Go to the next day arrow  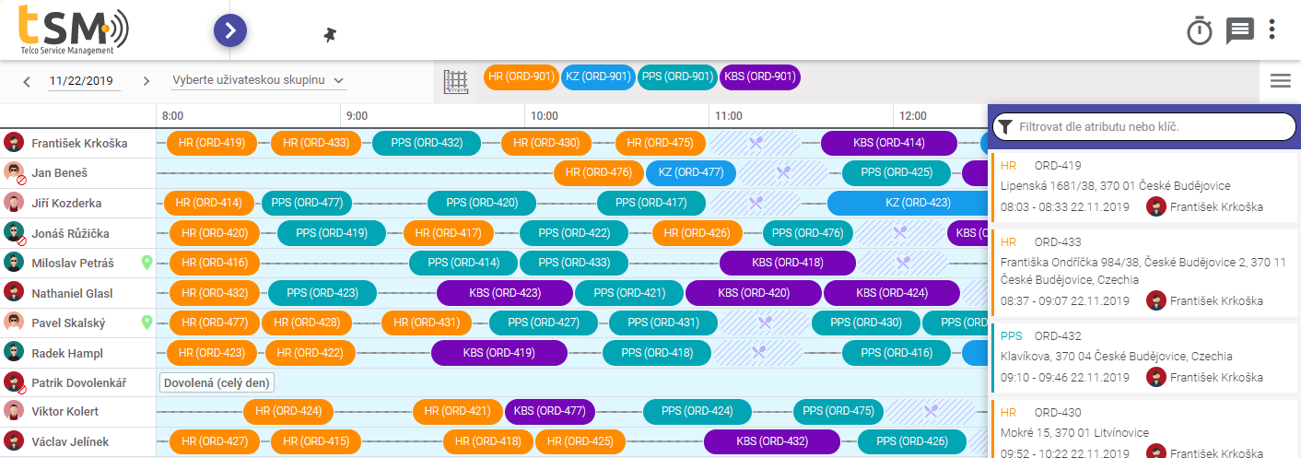(x=146, y=81)
